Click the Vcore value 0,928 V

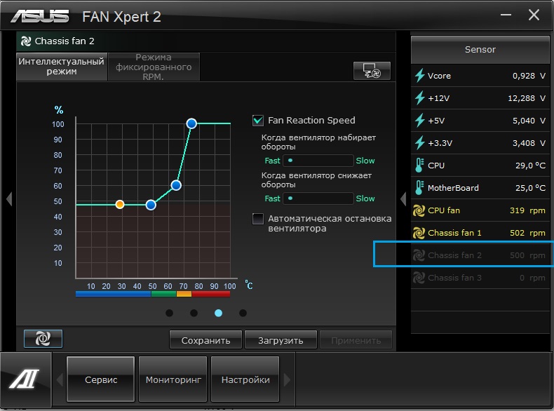pyautogui.click(x=529, y=76)
